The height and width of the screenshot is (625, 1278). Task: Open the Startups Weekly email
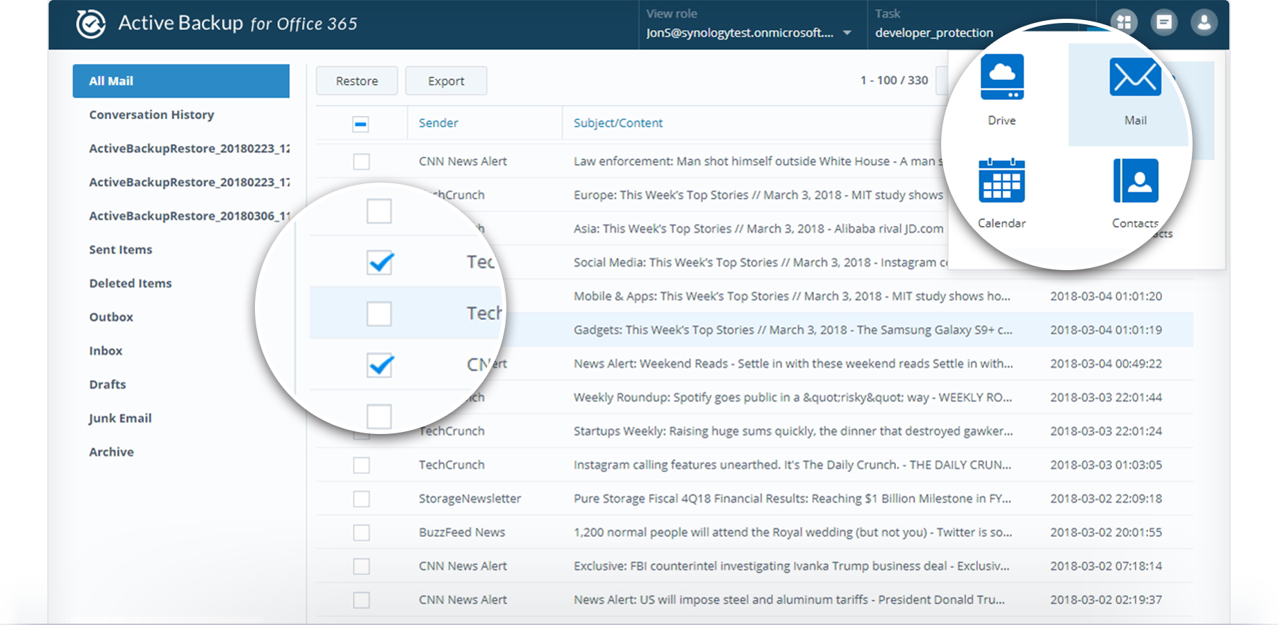(x=793, y=431)
